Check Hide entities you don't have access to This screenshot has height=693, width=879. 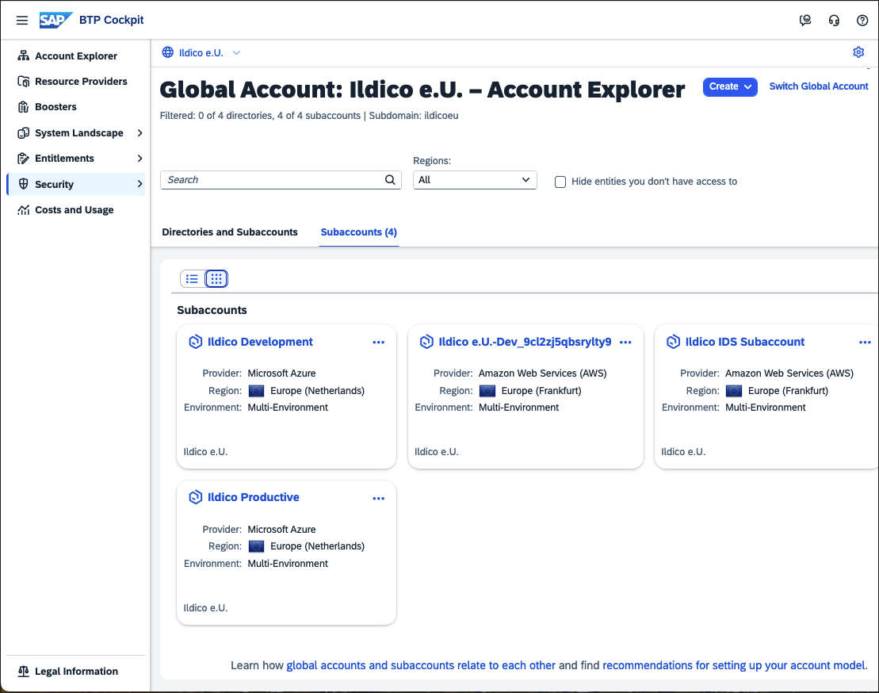tap(560, 182)
